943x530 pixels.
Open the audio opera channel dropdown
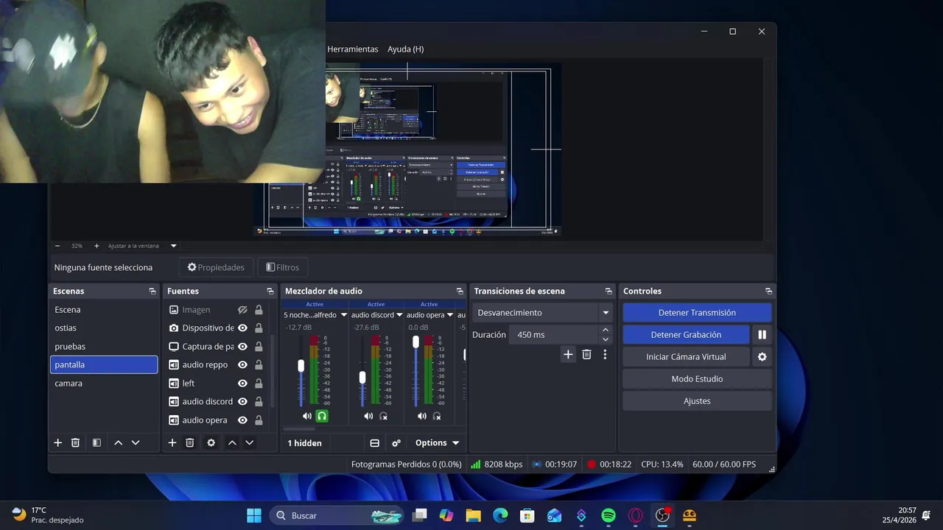pos(450,315)
